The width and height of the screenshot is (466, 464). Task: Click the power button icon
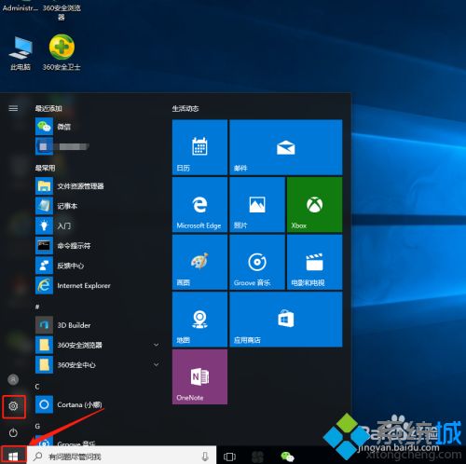pos(13,432)
